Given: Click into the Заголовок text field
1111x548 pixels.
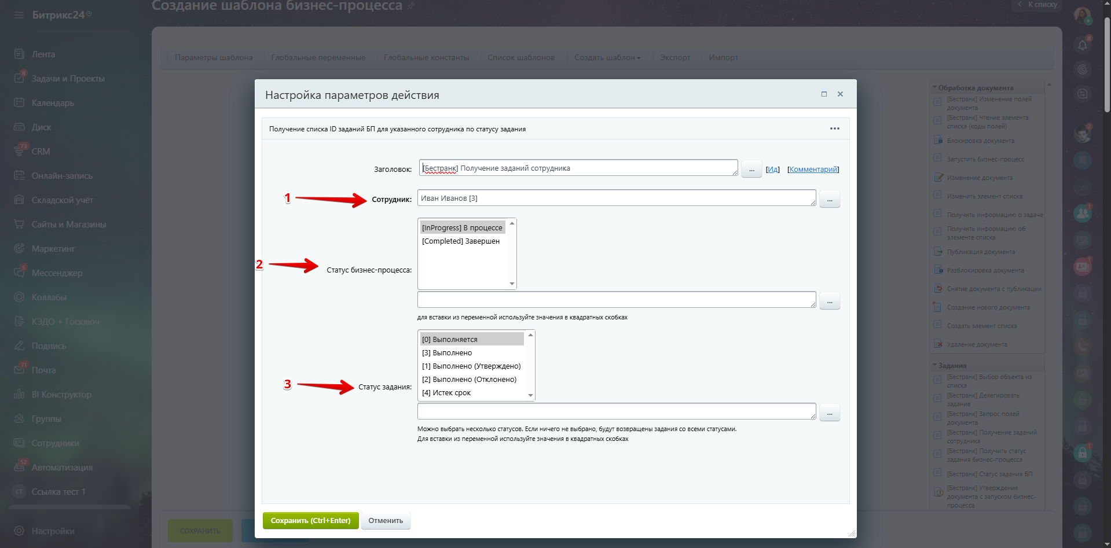Looking at the screenshot, I should click(x=578, y=168).
